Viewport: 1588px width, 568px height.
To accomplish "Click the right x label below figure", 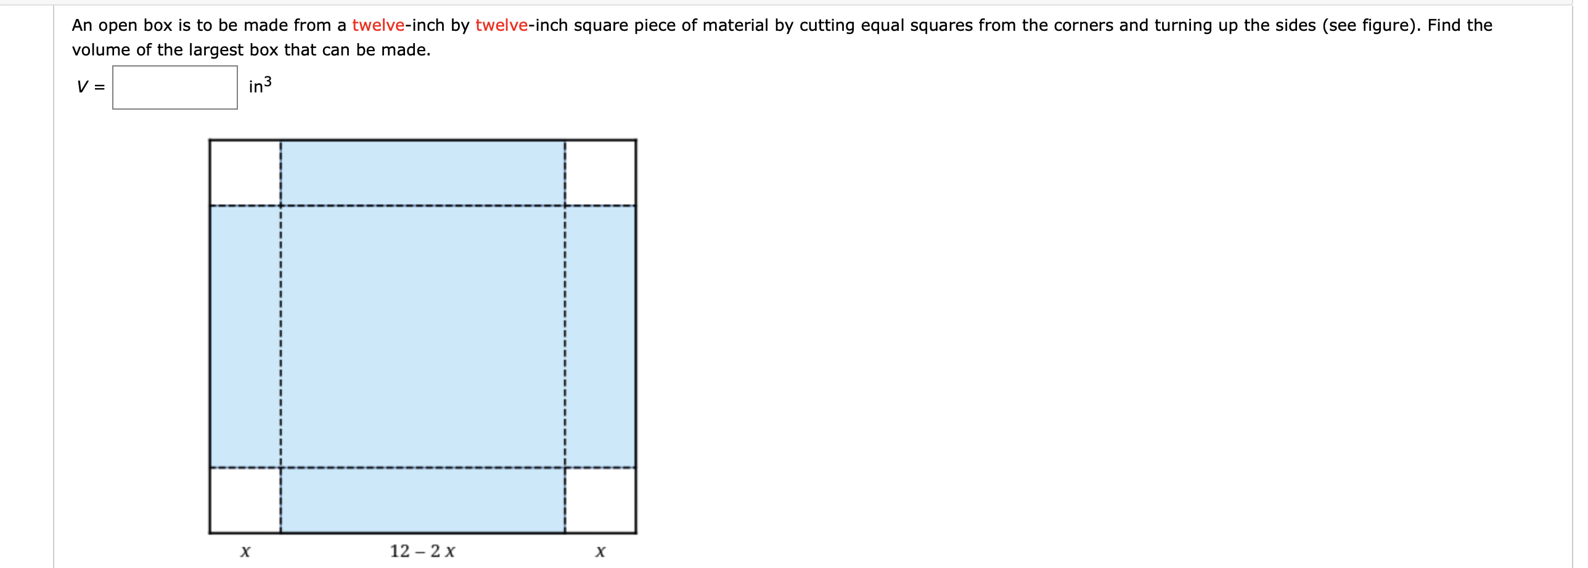I will click(600, 551).
